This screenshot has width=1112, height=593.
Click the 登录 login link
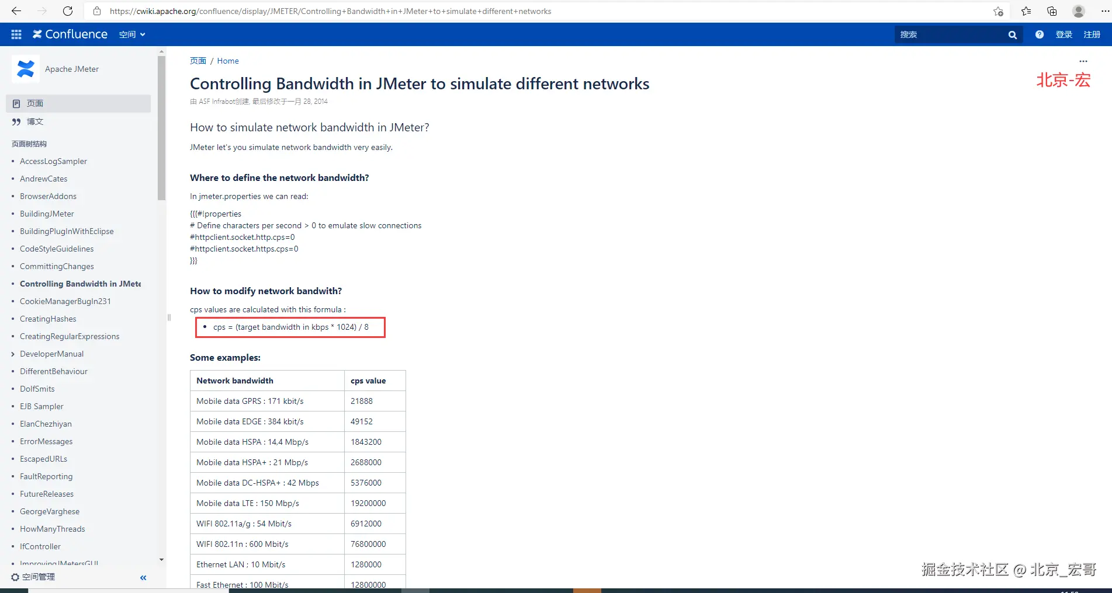coord(1064,34)
